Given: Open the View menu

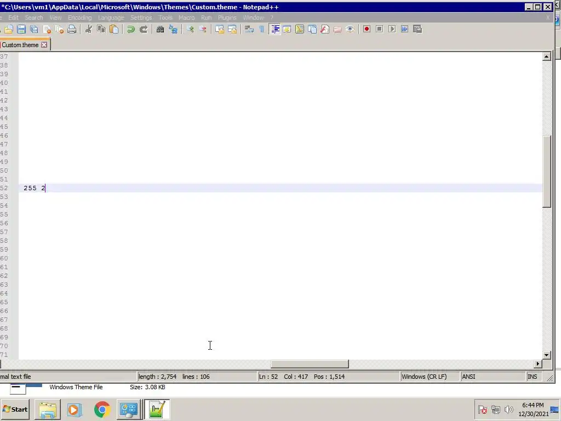Looking at the screenshot, I should (x=55, y=18).
